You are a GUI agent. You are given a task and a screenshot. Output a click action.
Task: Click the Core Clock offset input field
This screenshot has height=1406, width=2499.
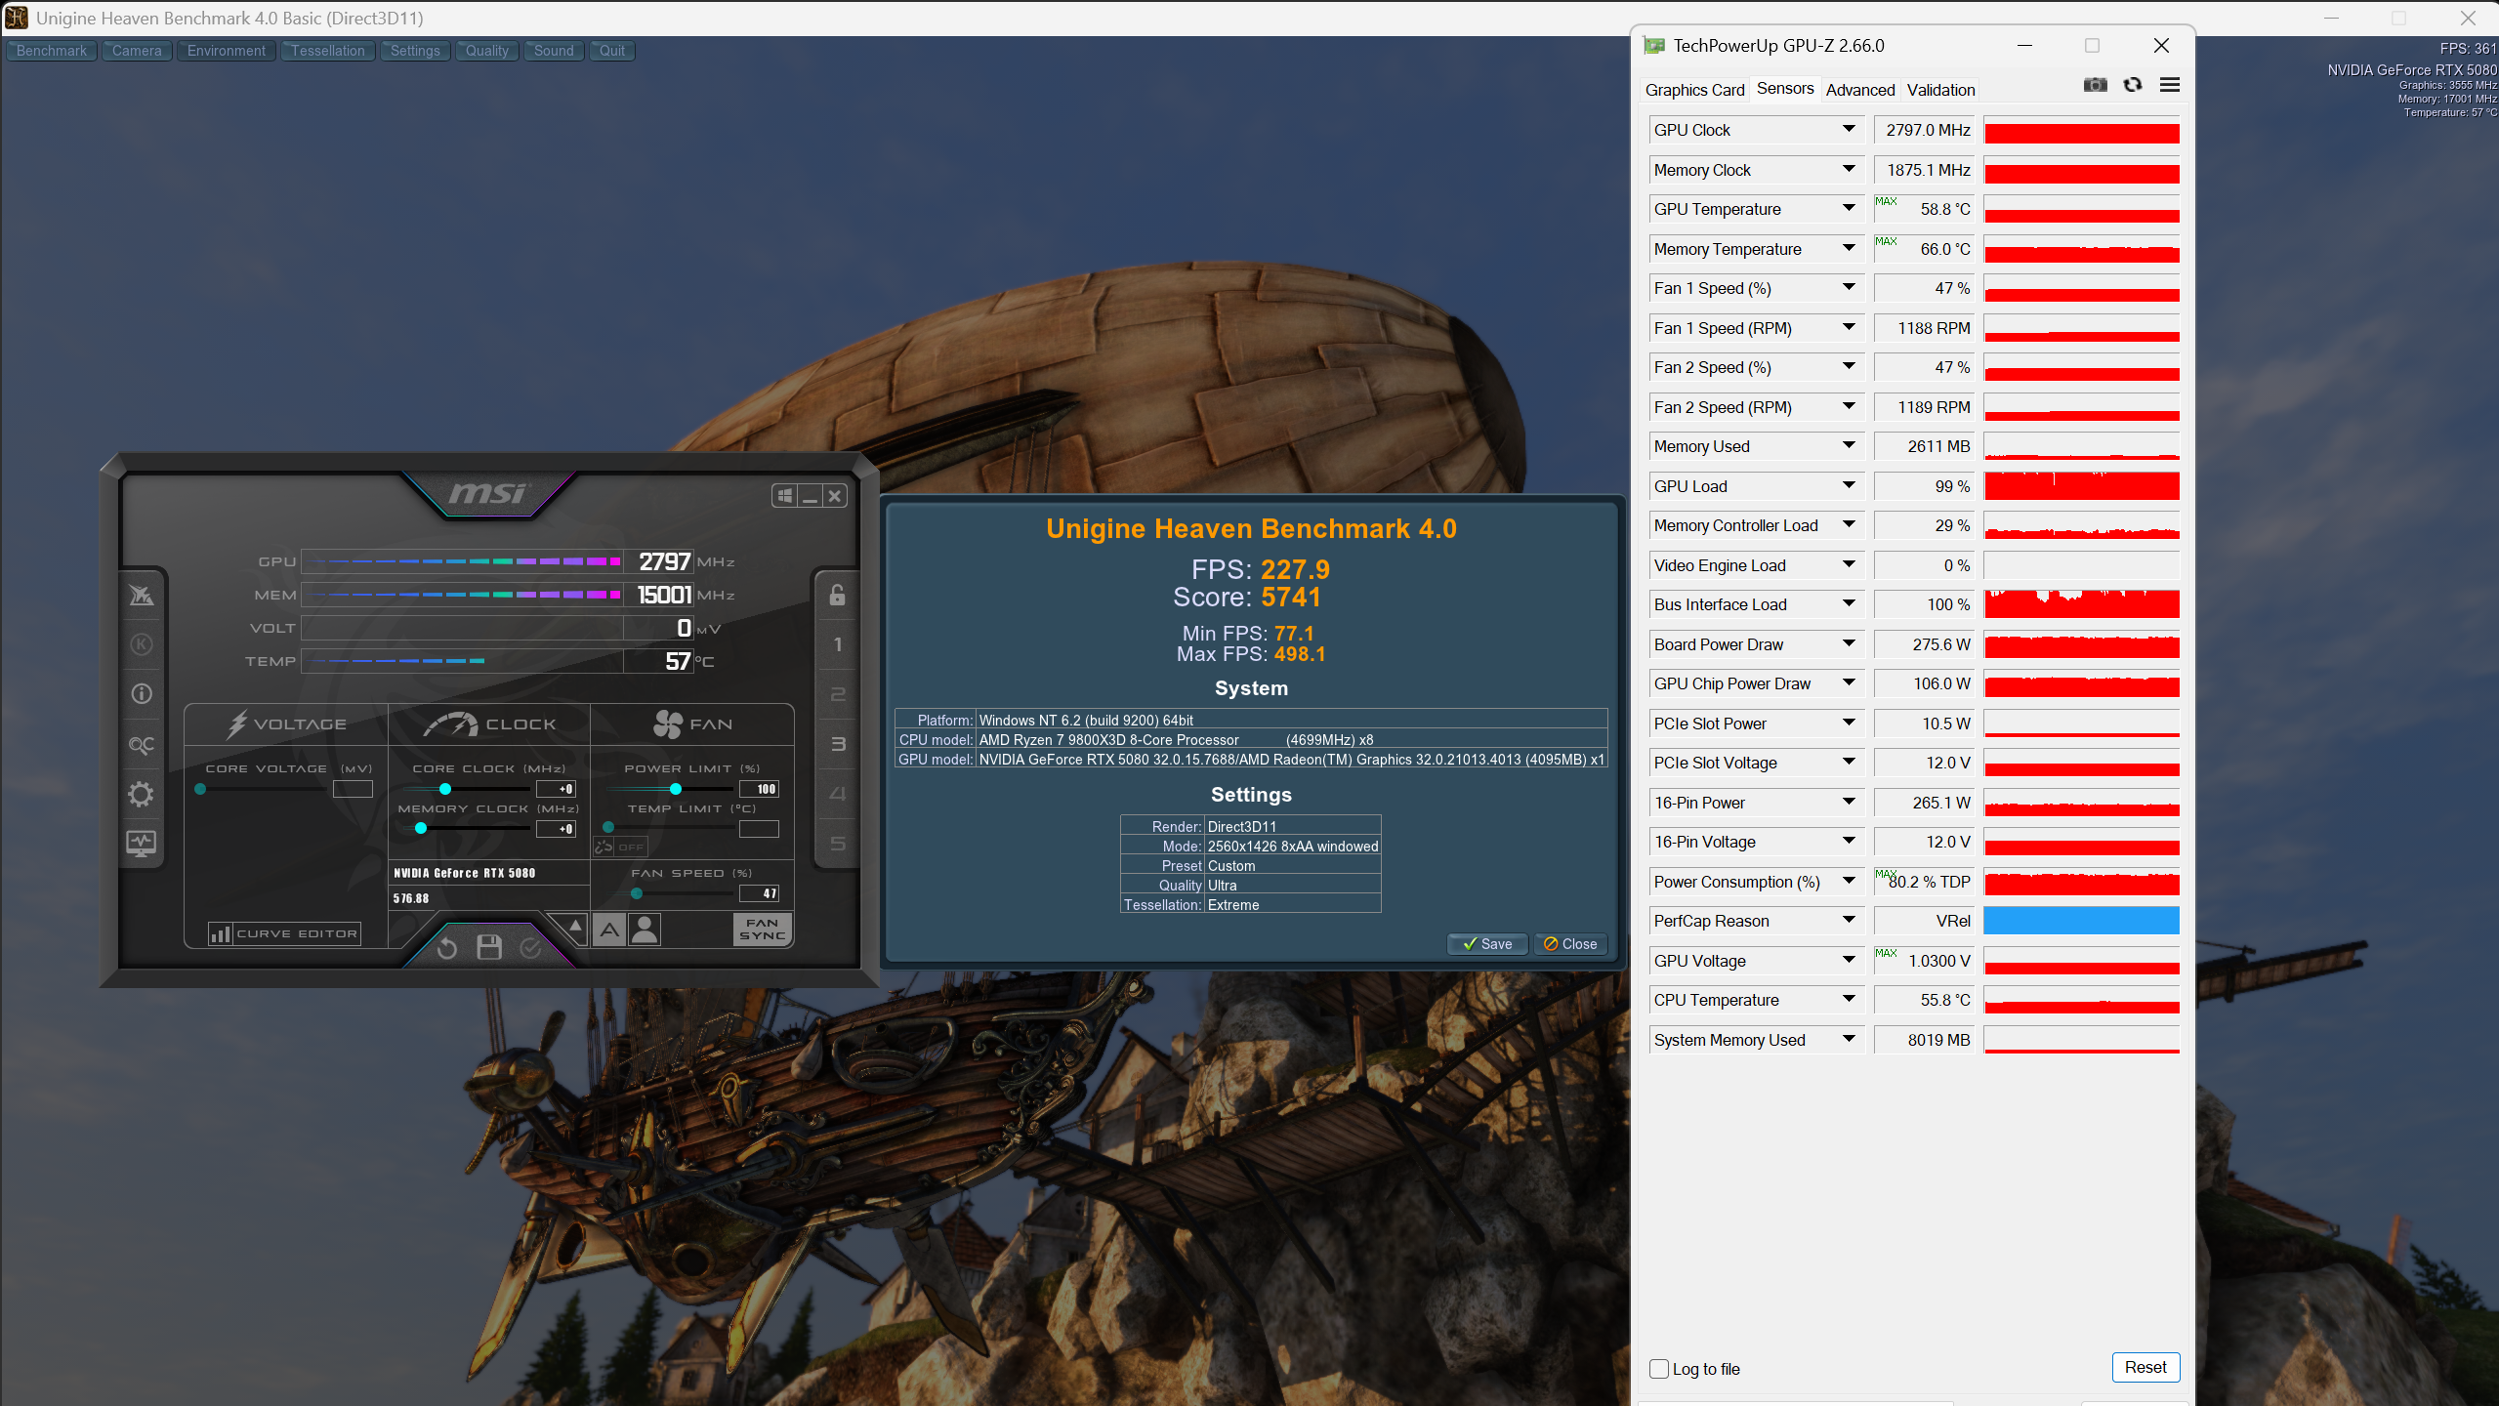pos(556,789)
